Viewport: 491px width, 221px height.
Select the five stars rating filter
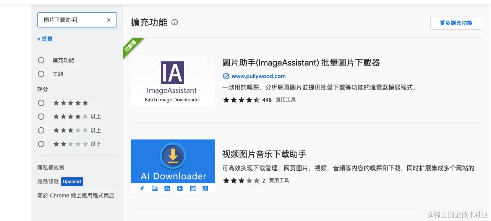(x=41, y=103)
